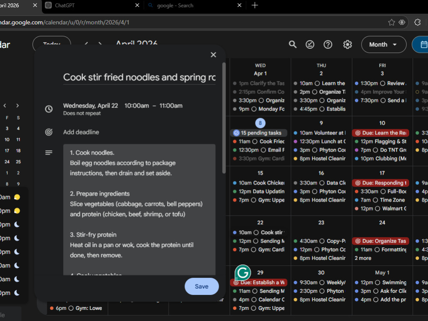This screenshot has height=321, width=428.
Task: Bookmark this page star icon
Action: tap(392, 22)
